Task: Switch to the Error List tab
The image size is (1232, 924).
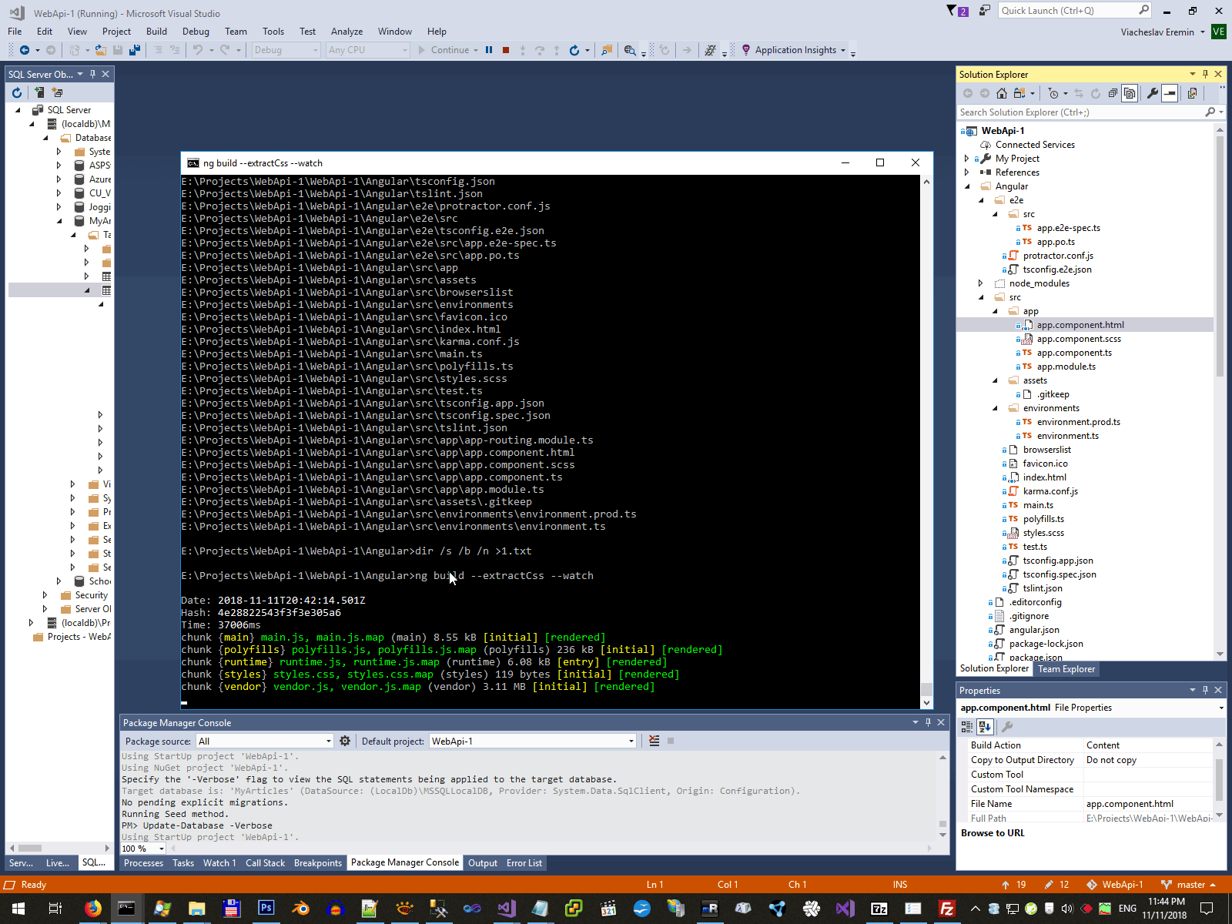Action: tap(524, 863)
